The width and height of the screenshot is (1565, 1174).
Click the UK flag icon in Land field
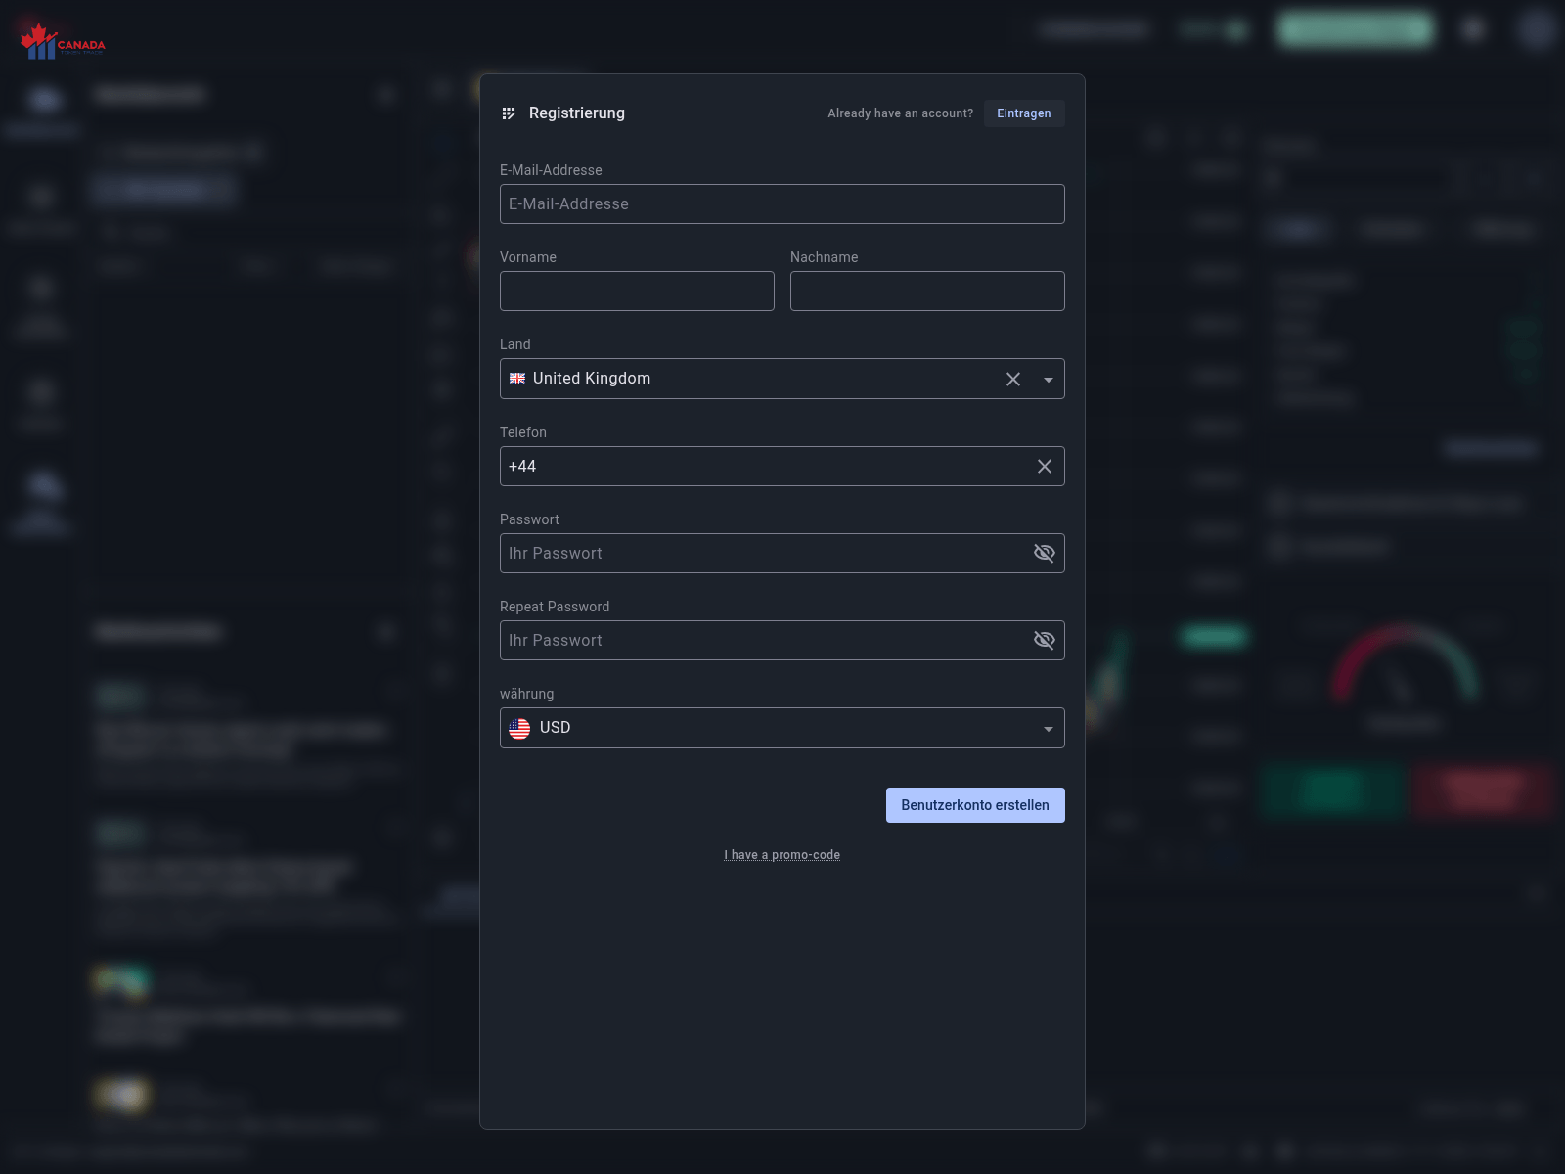[x=517, y=379]
